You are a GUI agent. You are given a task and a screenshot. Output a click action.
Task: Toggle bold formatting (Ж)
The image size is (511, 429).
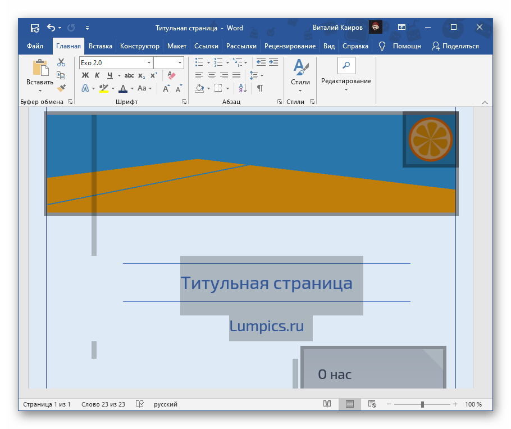pos(85,75)
